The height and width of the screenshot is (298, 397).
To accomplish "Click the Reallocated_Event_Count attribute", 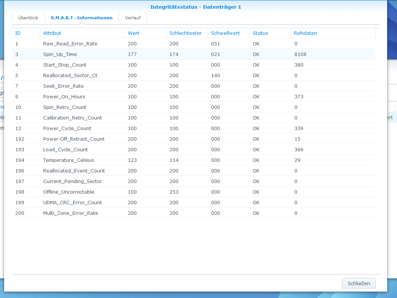I will coord(74,171).
